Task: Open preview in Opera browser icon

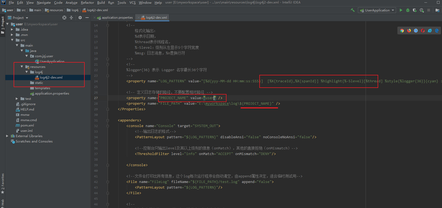Action: pos(423,31)
